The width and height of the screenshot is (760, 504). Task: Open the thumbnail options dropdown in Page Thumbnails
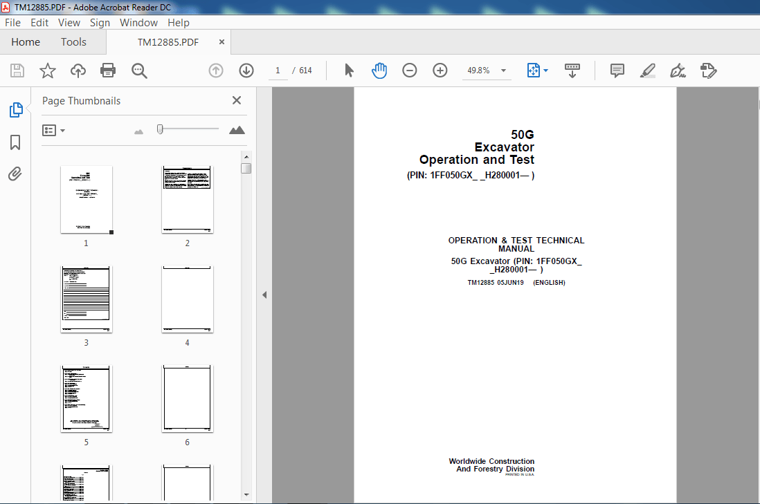click(x=54, y=130)
